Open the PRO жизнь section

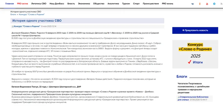pyautogui.click(x=167, y=4)
